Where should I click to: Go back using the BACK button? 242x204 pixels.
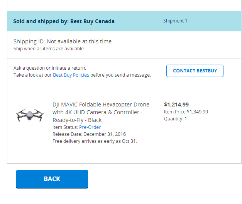[52, 179]
